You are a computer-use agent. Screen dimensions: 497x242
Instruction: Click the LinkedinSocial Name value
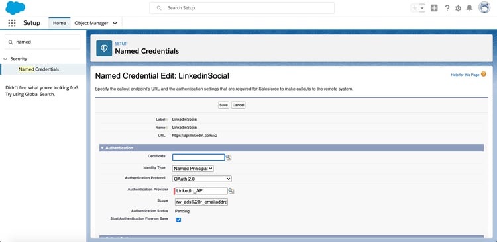tap(185, 127)
